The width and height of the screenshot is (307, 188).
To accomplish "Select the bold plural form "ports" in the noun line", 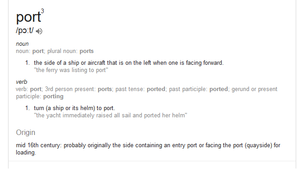I will click(x=87, y=51).
